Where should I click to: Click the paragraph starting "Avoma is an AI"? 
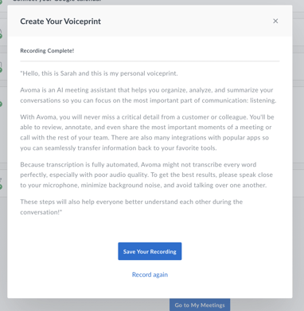pos(148,95)
